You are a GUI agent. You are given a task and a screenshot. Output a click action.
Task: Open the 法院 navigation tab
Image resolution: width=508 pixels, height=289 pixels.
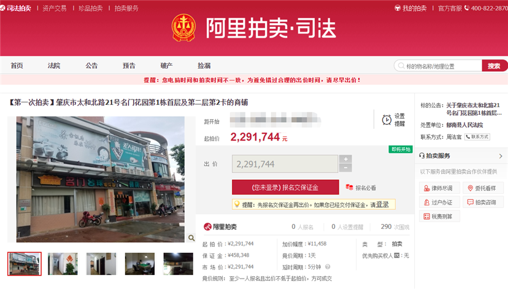coord(54,66)
